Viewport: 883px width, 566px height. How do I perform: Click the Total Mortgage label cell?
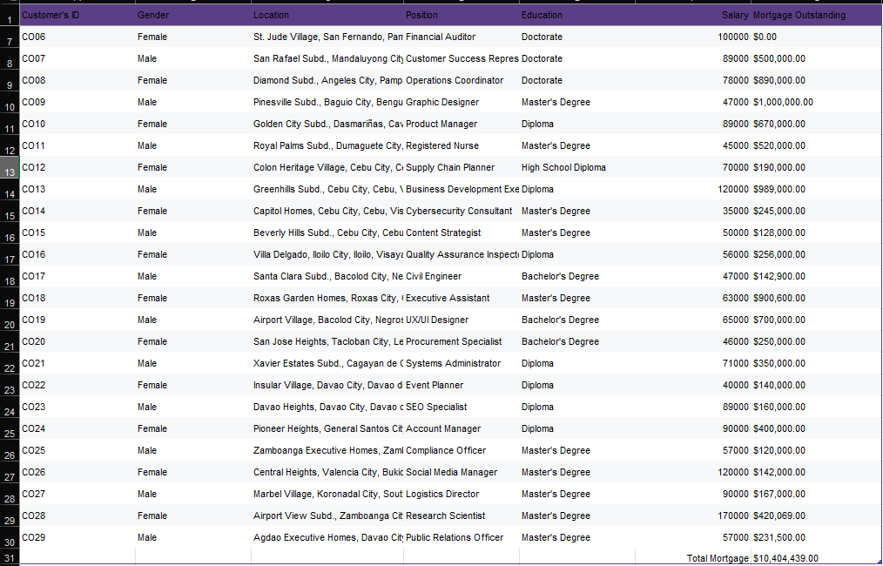tap(693, 557)
